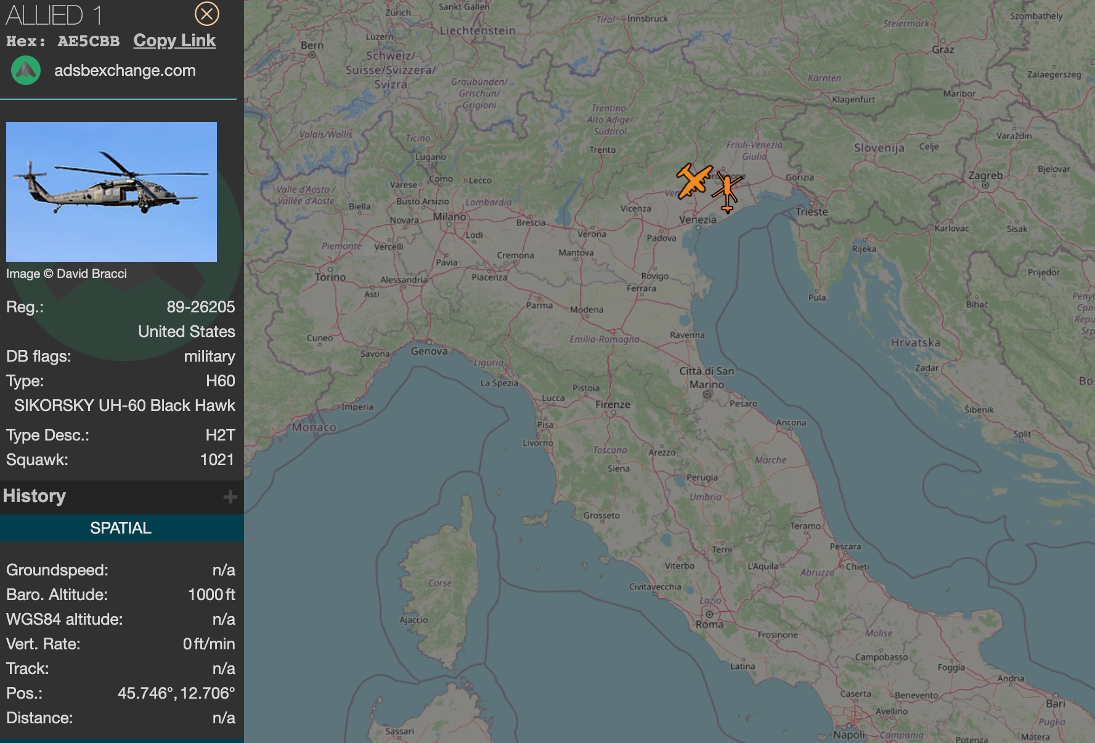Open the adsbexchange.com link
Viewport: 1095px width, 743px height.
(125, 70)
